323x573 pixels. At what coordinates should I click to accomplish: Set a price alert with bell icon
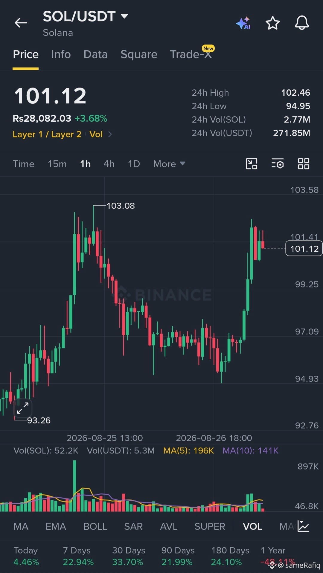coord(302,23)
